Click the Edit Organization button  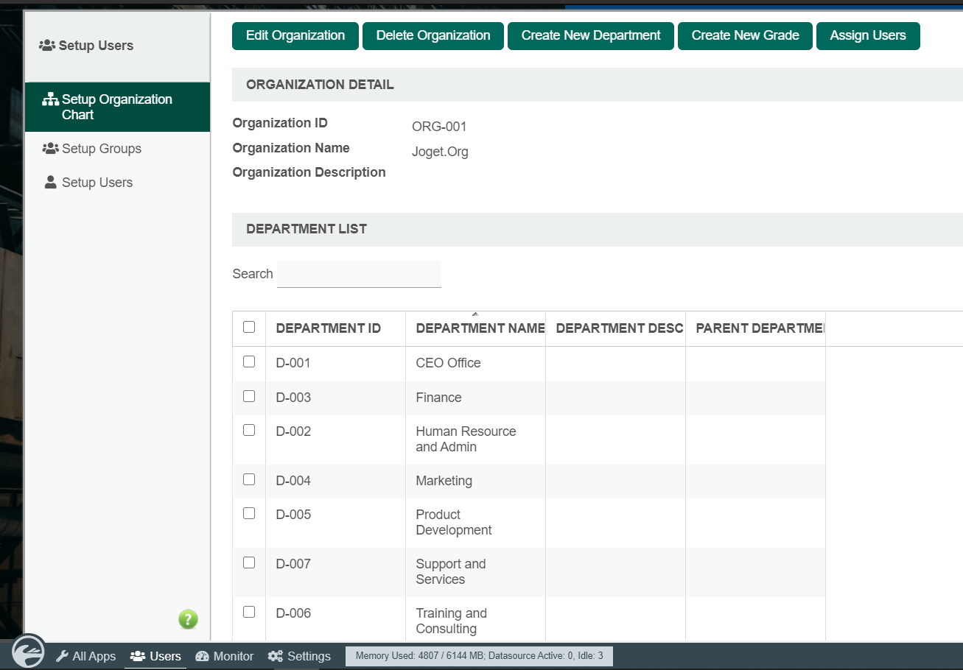click(295, 36)
